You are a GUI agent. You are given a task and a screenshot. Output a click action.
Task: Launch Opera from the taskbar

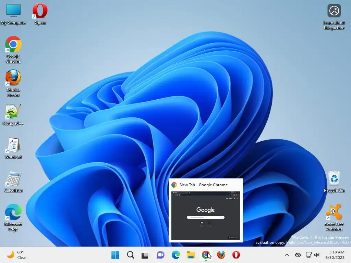236,255
